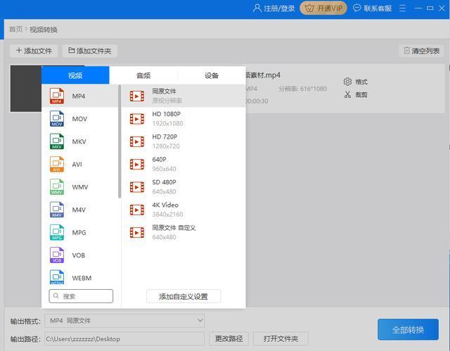Choose the 4K Video preset
Screen dimensions: 450x351
pos(184,210)
